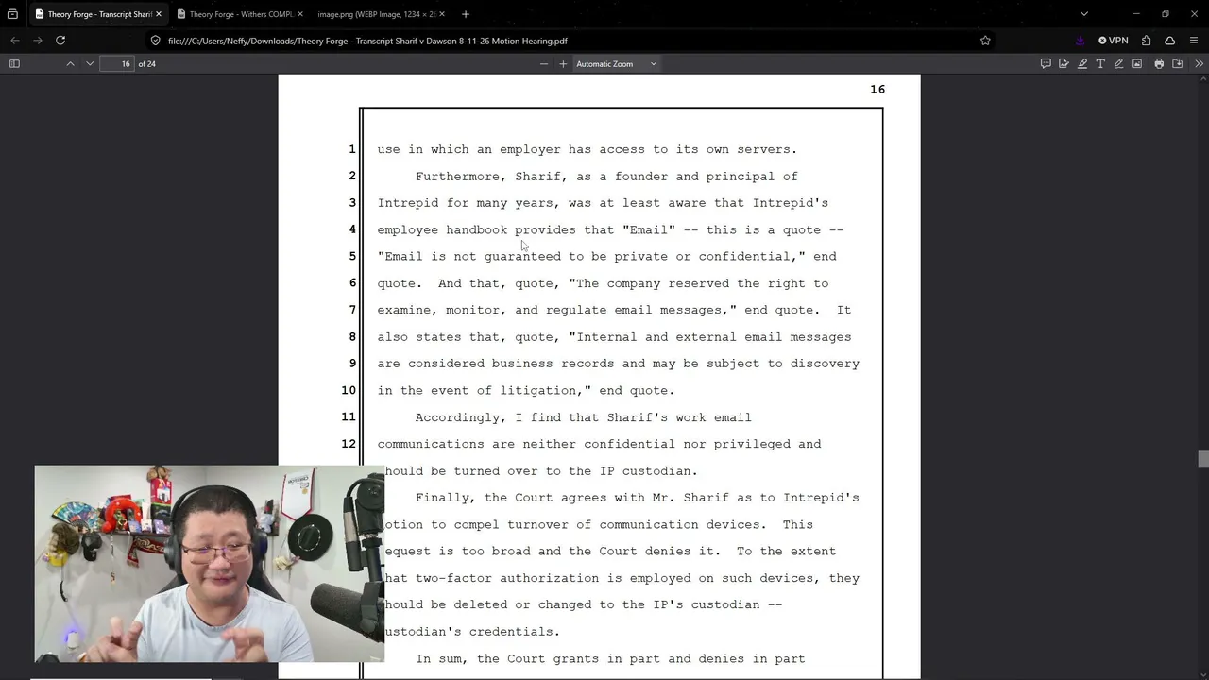Click "are considered business records" on line 9
The image size is (1209, 680).
(495, 364)
